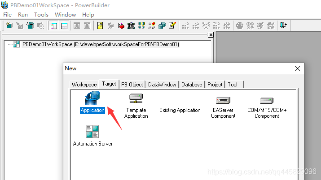Switch to the PB Object tab
This screenshot has height=180, width=321.
(132, 85)
